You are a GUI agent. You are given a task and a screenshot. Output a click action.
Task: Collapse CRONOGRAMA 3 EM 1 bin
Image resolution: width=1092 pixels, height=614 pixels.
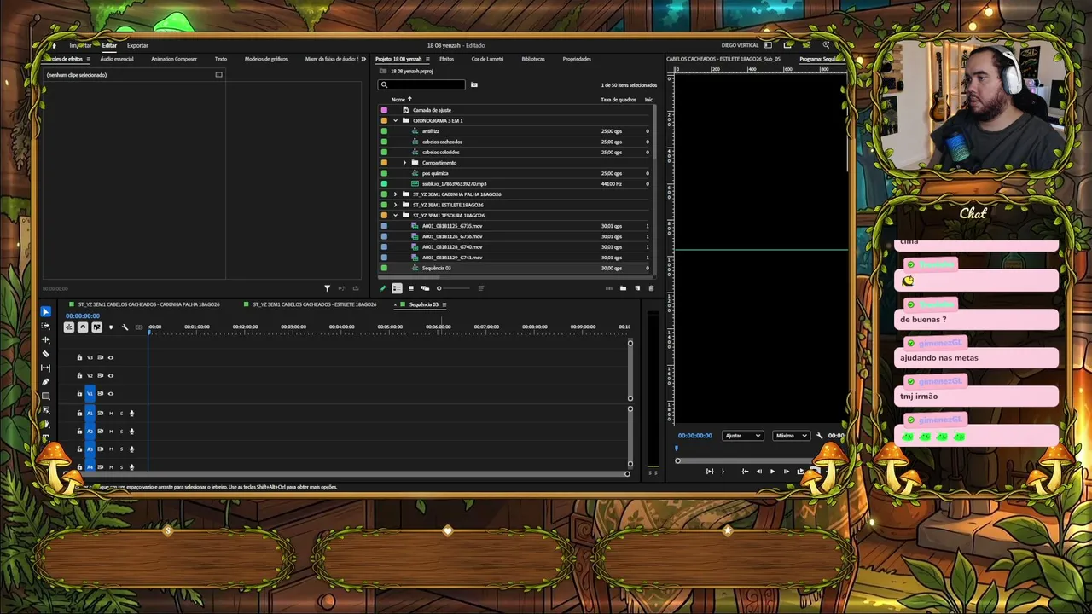(x=395, y=120)
